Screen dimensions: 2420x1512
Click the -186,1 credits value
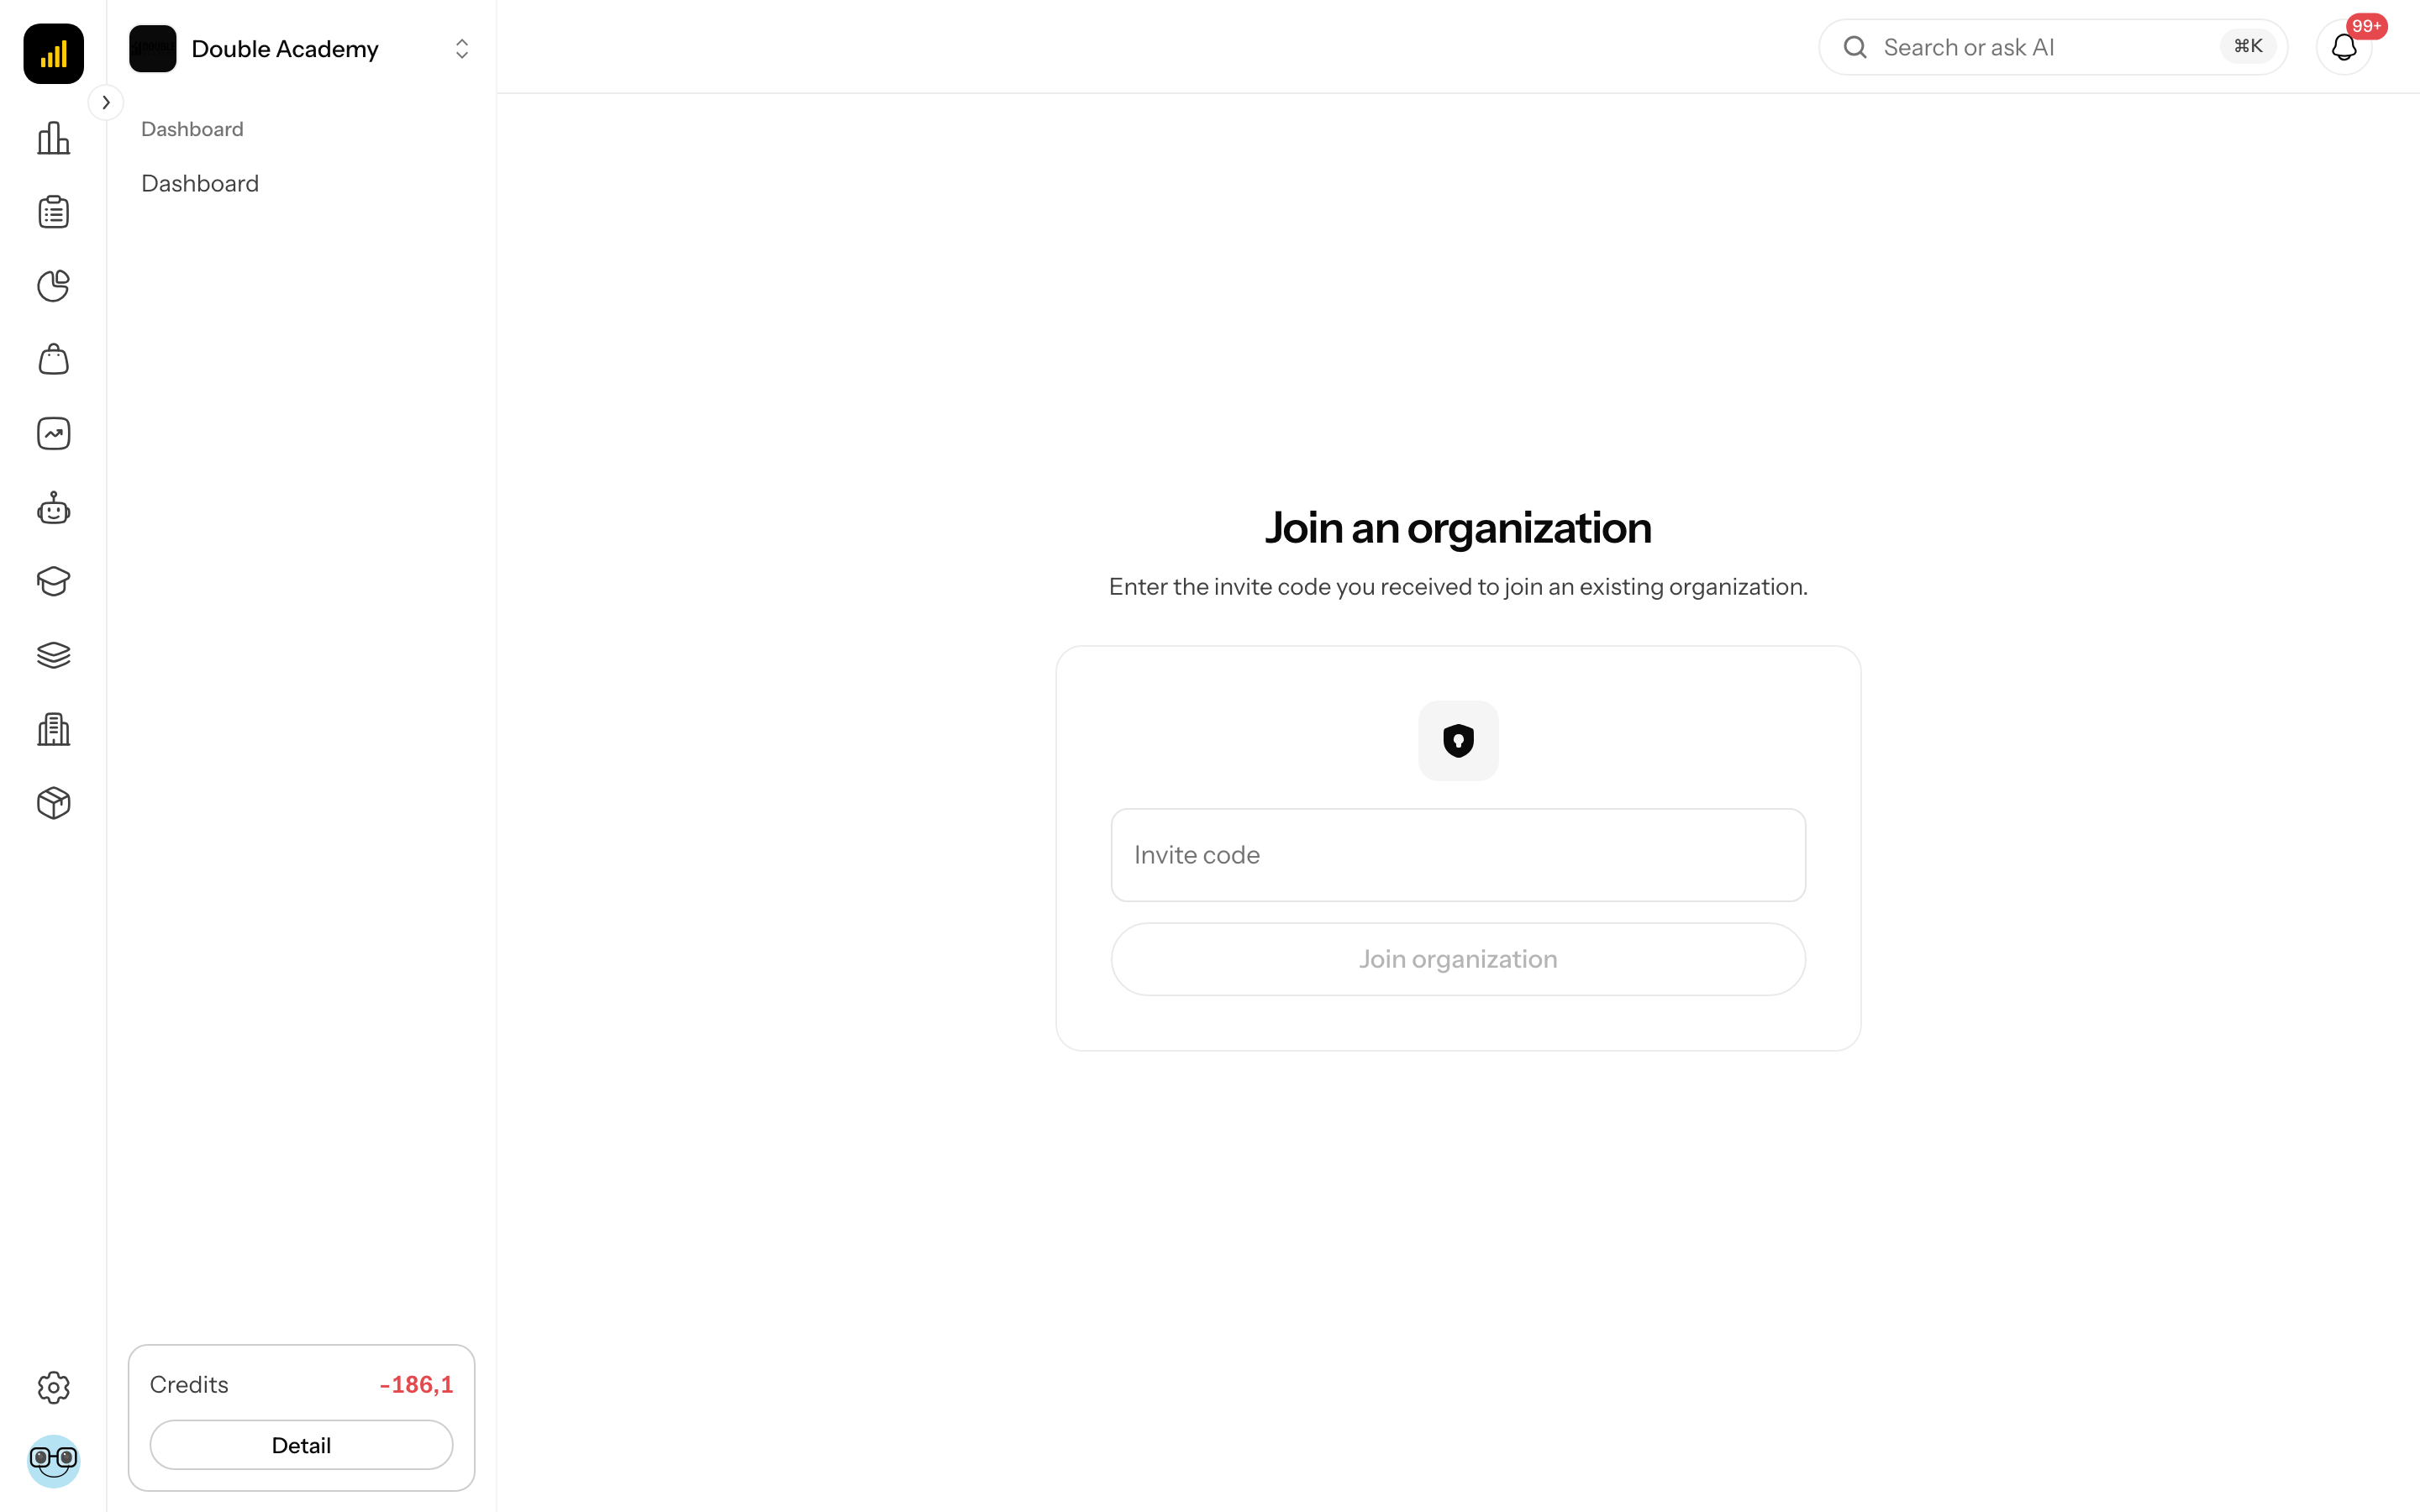click(x=416, y=1385)
